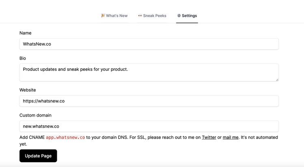Click the red app.whatsnew.co CNAME text

(x=65, y=137)
